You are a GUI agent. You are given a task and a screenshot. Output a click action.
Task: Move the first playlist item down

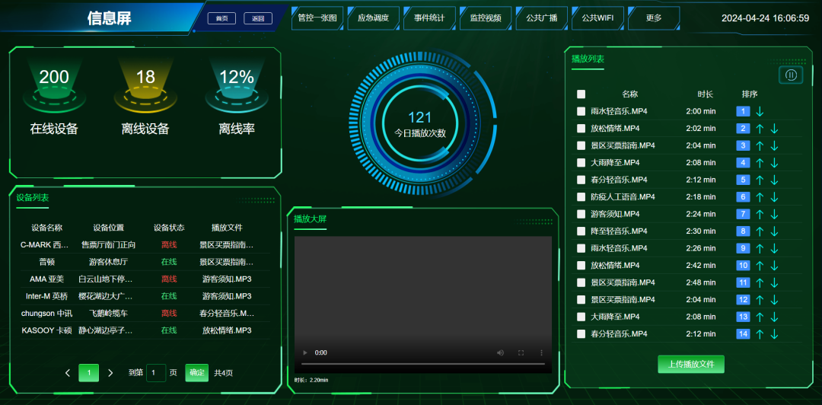click(760, 112)
